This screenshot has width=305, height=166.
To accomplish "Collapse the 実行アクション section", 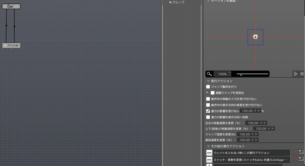I will pos(208,81).
